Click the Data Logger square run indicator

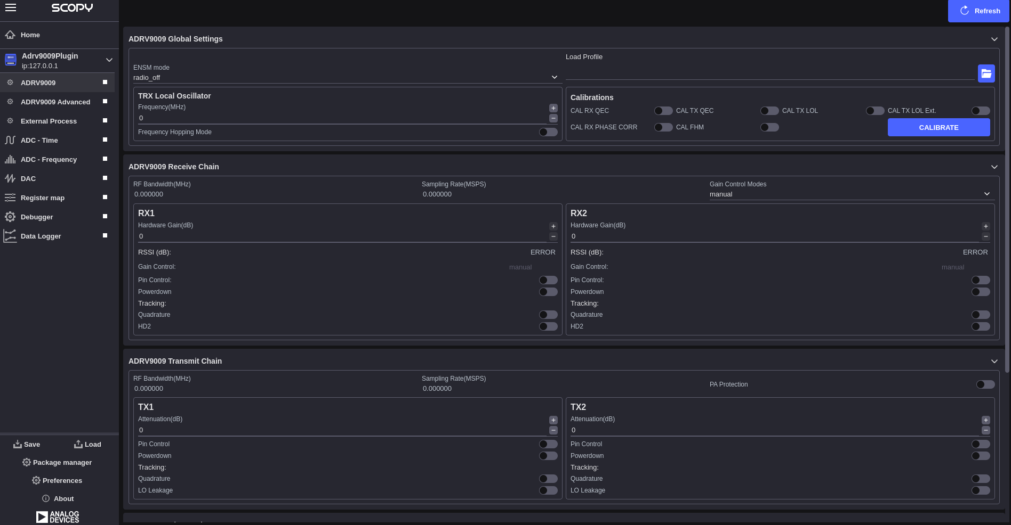coord(105,235)
